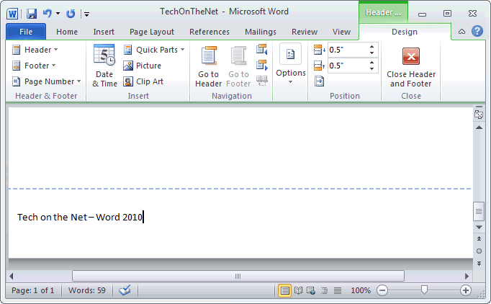This screenshot has height=304, width=491.
Task: Open the View tab
Action: 341,32
